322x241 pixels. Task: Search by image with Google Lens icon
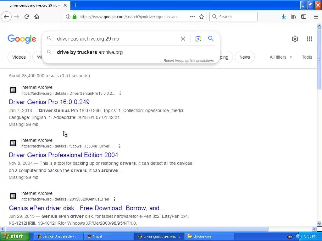pyautogui.click(x=198, y=39)
